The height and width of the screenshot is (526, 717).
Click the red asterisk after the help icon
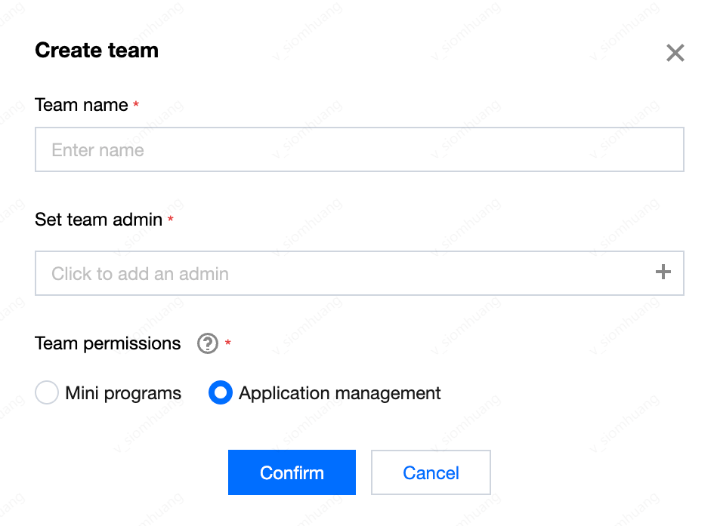coord(228,344)
